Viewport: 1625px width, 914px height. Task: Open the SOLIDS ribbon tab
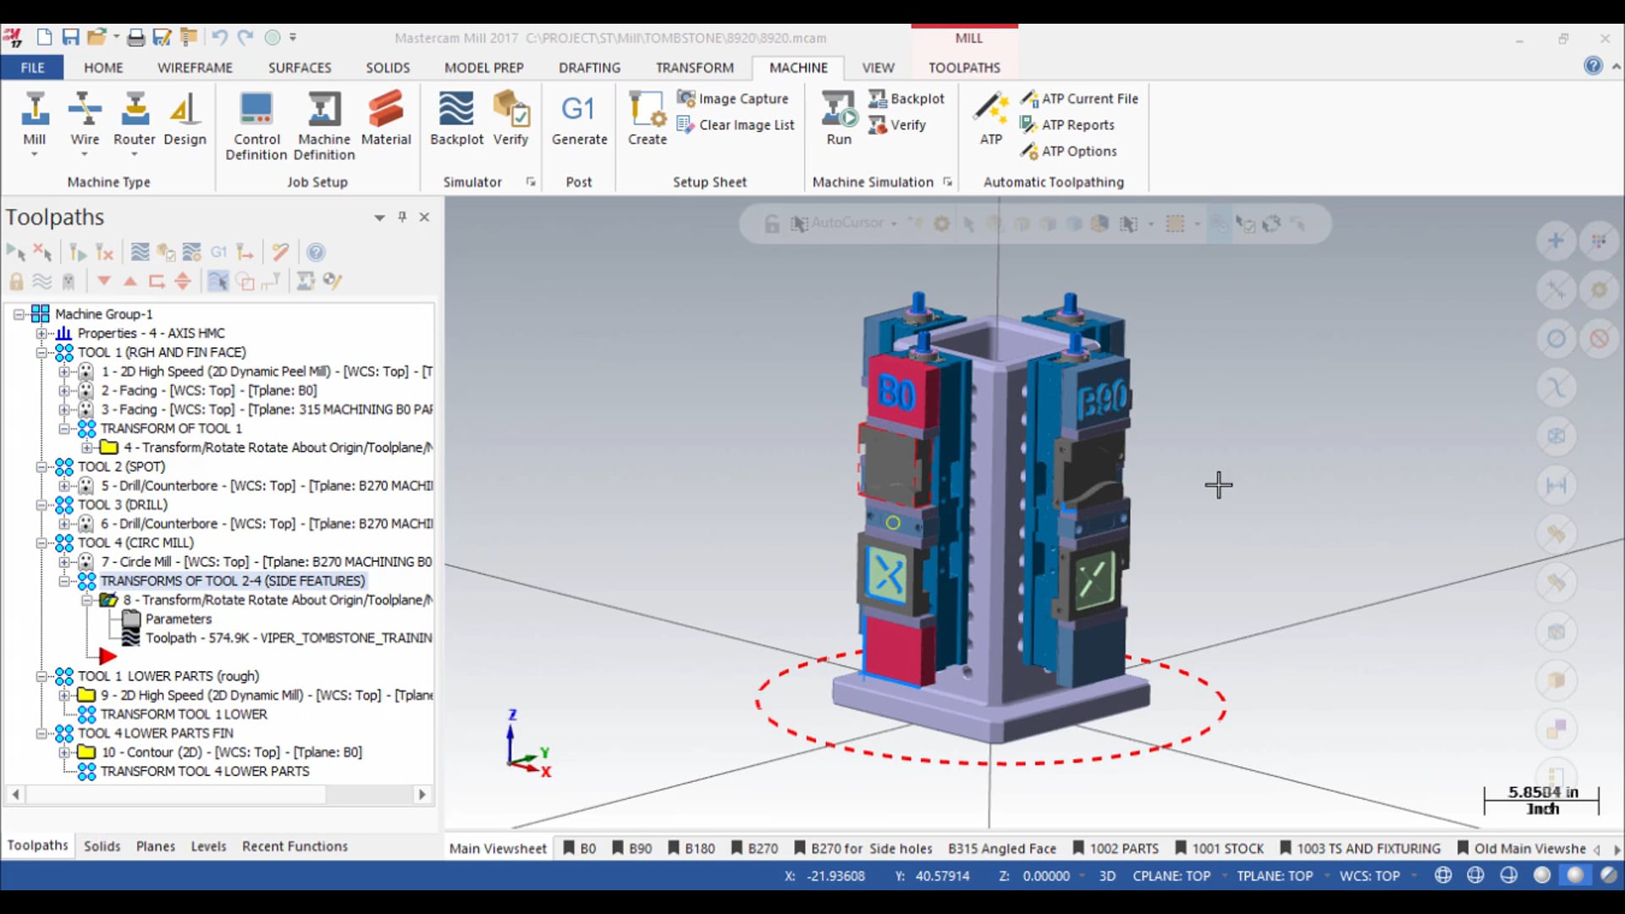388,68
